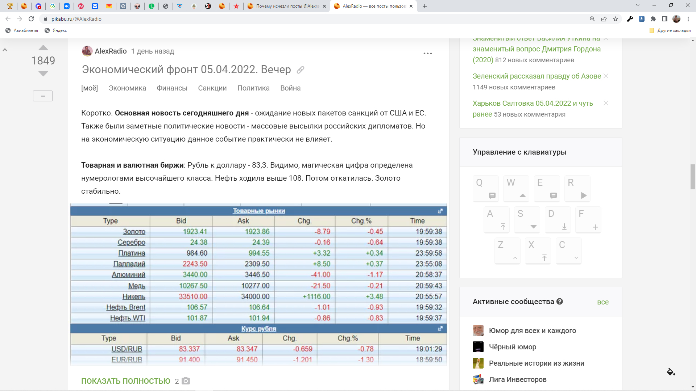This screenshot has height=391, width=696.
Task: Switch to Почему исчезли посты tab
Action: click(286, 6)
